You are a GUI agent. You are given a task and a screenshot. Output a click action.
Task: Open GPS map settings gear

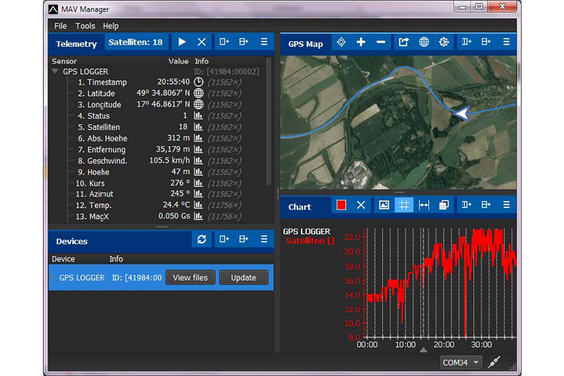pos(444,42)
